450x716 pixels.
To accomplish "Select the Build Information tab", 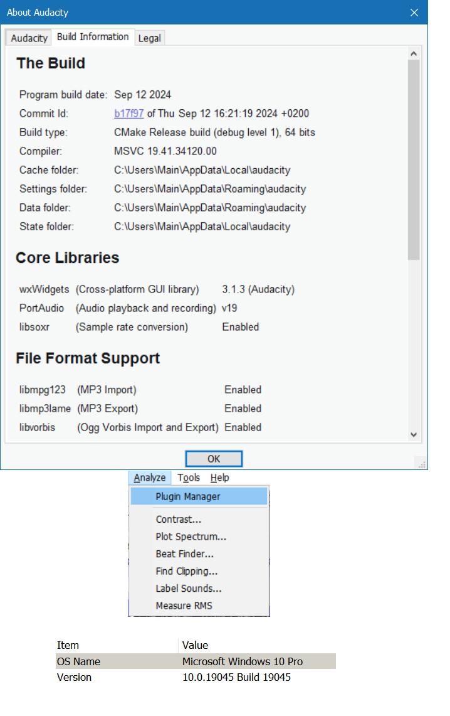I will point(93,37).
